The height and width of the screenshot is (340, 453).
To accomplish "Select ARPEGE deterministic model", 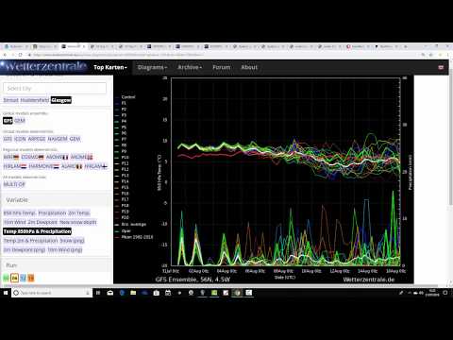I will coord(37,139).
